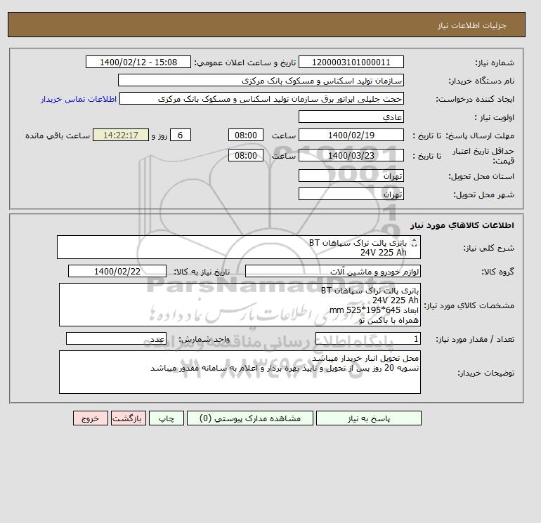541x523 pixels.
Task: Click the 'شرح کلی نیاز:' label
Action: tap(488, 248)
